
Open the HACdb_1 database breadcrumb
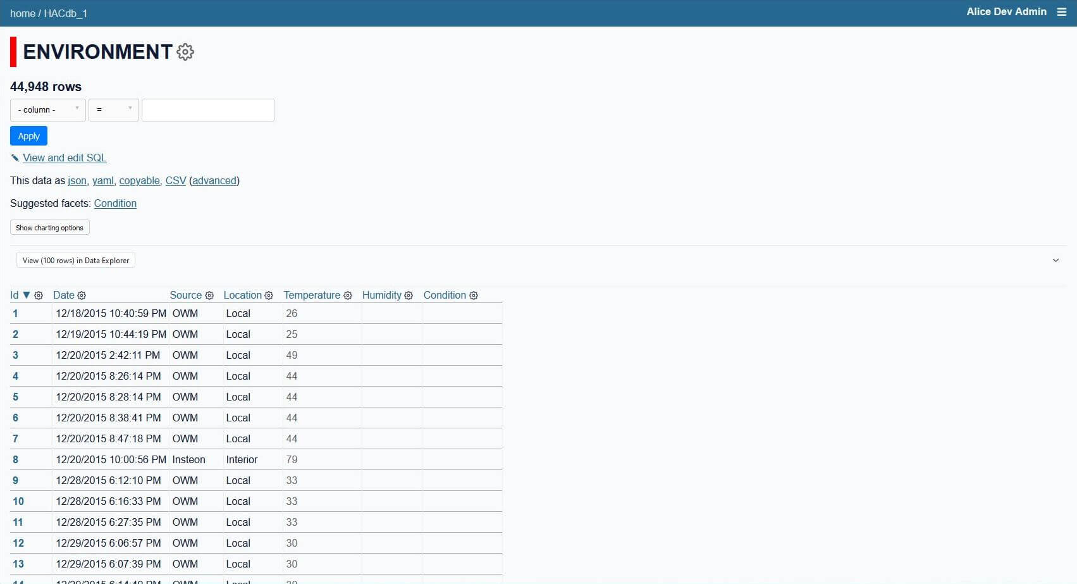[66, 13]
